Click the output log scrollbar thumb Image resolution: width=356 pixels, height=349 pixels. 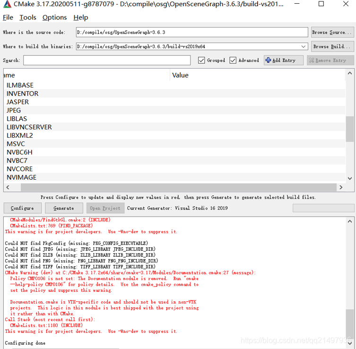(350, 324)
